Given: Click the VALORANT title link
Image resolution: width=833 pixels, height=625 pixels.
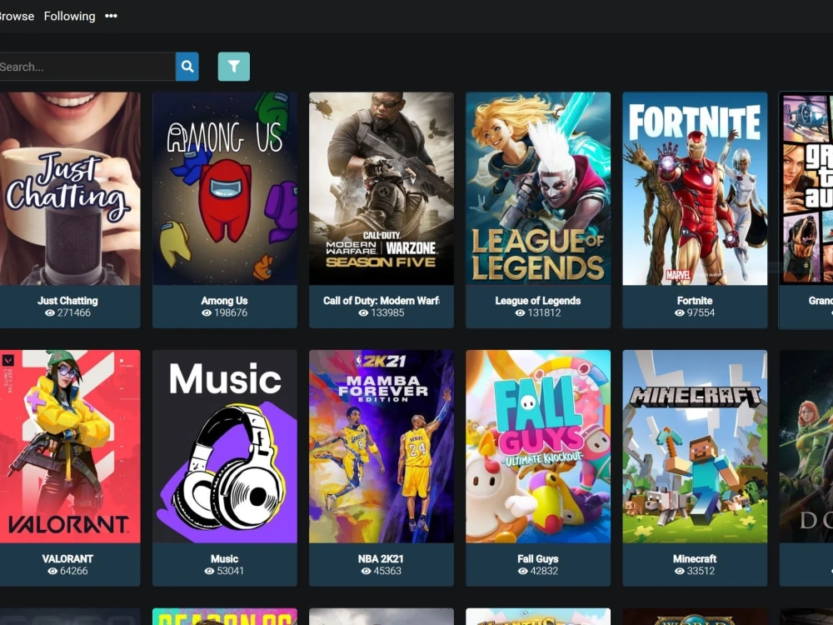Looking at the screenshot, I should [x=67, y=558].
